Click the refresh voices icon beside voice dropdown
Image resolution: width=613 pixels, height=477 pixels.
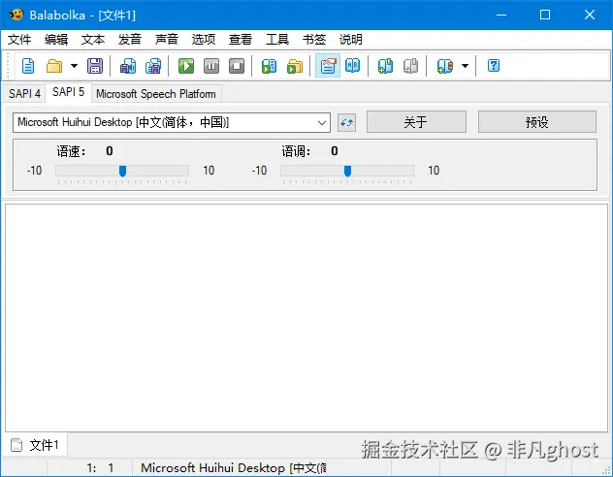coord(347,123)
